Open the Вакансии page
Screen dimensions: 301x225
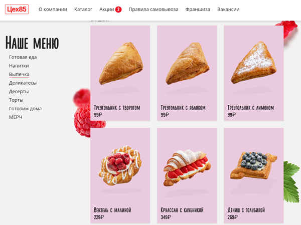coord(228,10)
